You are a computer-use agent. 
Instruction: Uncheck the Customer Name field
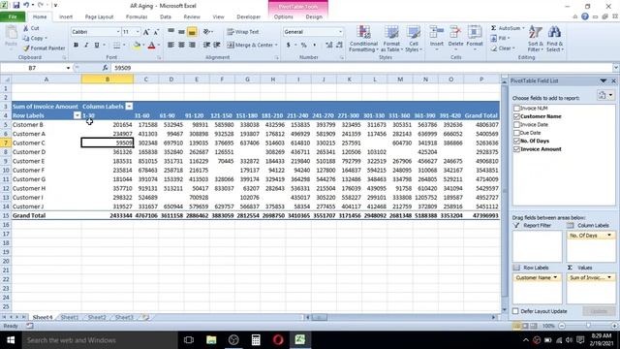(x=516, y=116)
